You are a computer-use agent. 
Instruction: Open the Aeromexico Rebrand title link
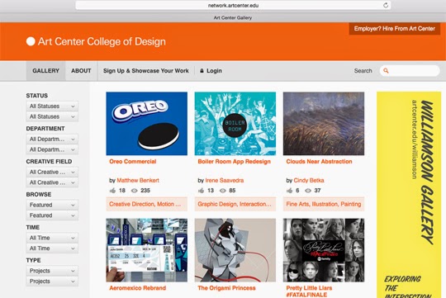point(138,288)
